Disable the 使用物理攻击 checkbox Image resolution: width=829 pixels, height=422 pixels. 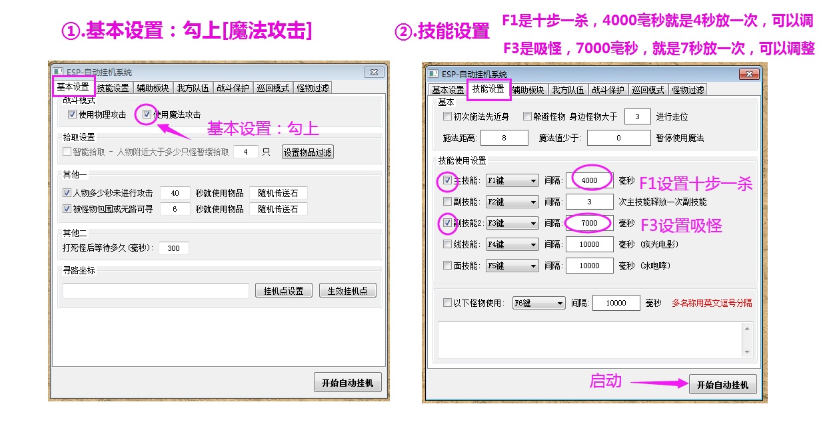pyautogui.click(x=71, y=114)
